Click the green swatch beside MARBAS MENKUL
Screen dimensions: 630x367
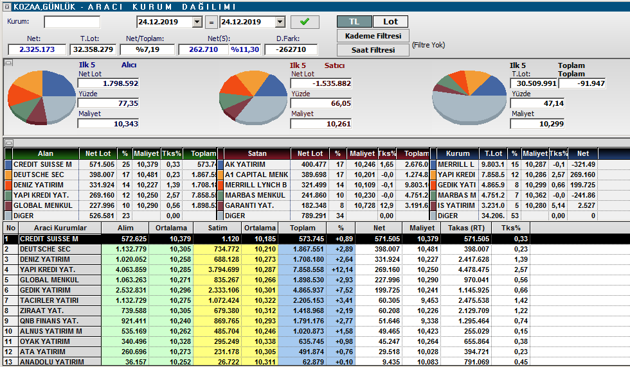pos(220,195)
